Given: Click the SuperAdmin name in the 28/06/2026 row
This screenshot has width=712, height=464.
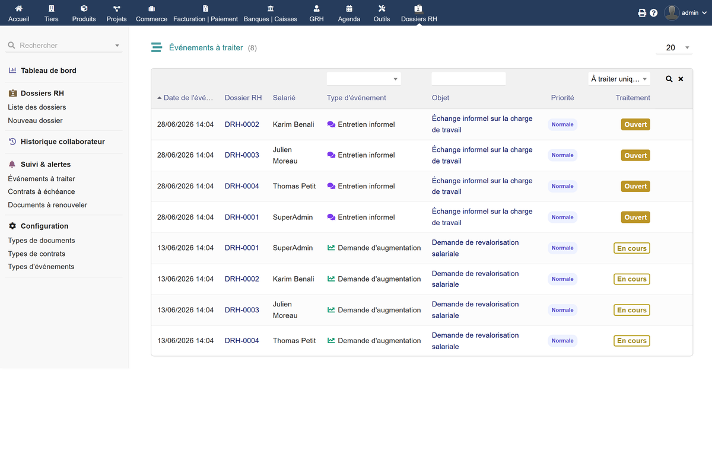Looking at the screenshot, I should coord(293,217).
